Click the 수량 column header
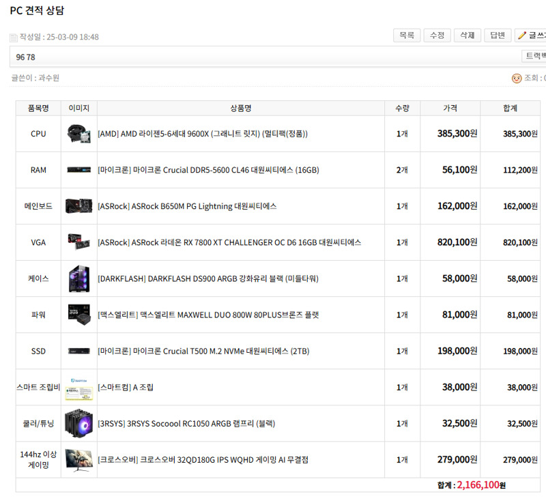Image resolution: width=546 pixels, height=503 pixels. coord(402,109)
